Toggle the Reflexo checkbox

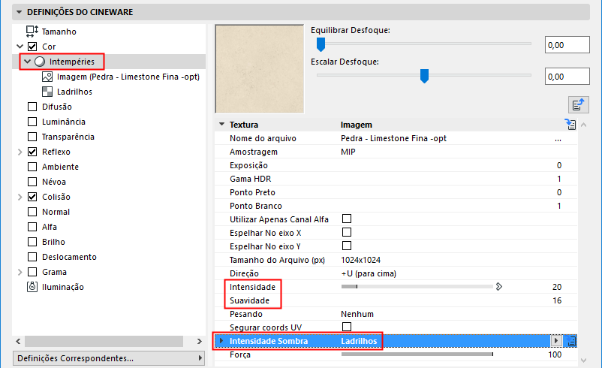click(32, 152)
